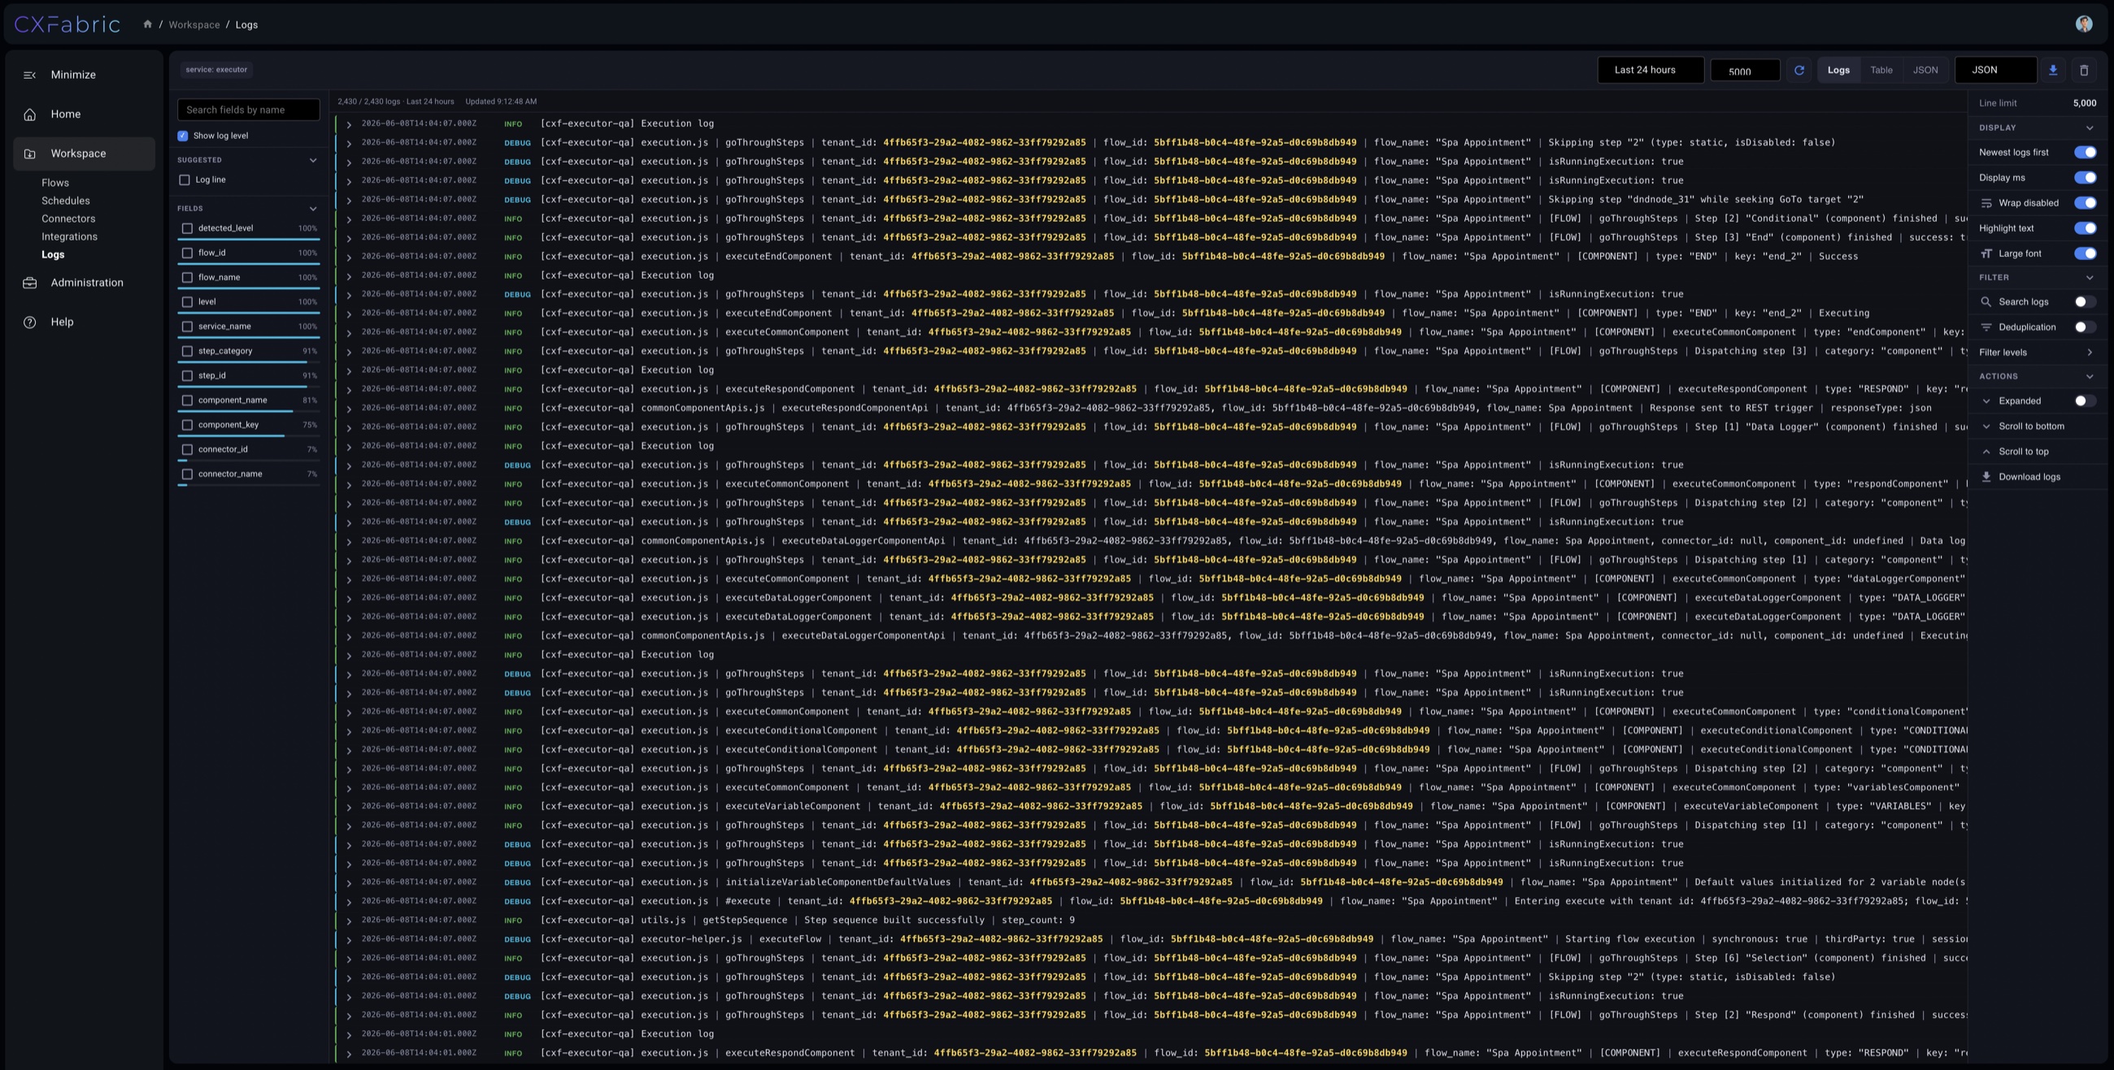
Task: Collapse the SUGGESTED section
Action: pos(313,161)
